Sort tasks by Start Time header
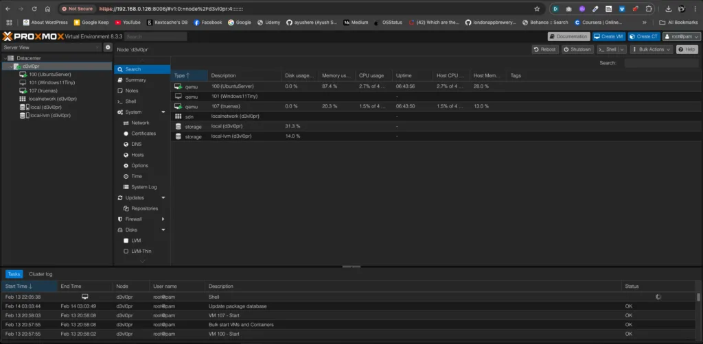Screen dimensions: 703x344 point(29,286)
